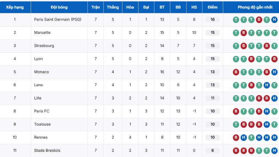Click the Điểm column header

point(212,7)
